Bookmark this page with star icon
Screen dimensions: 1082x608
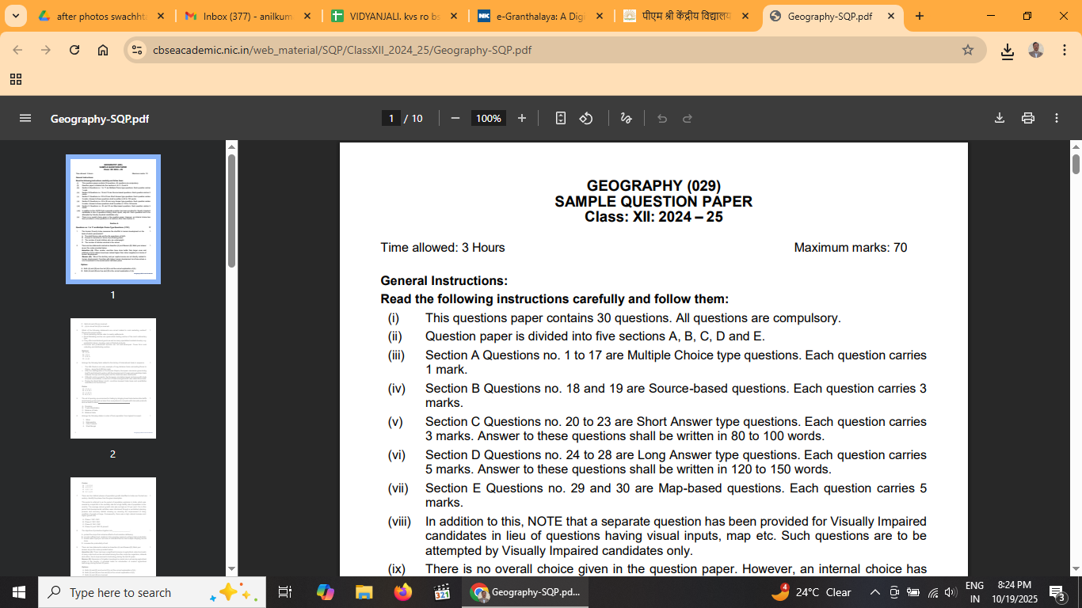click(x=967, y=50)
